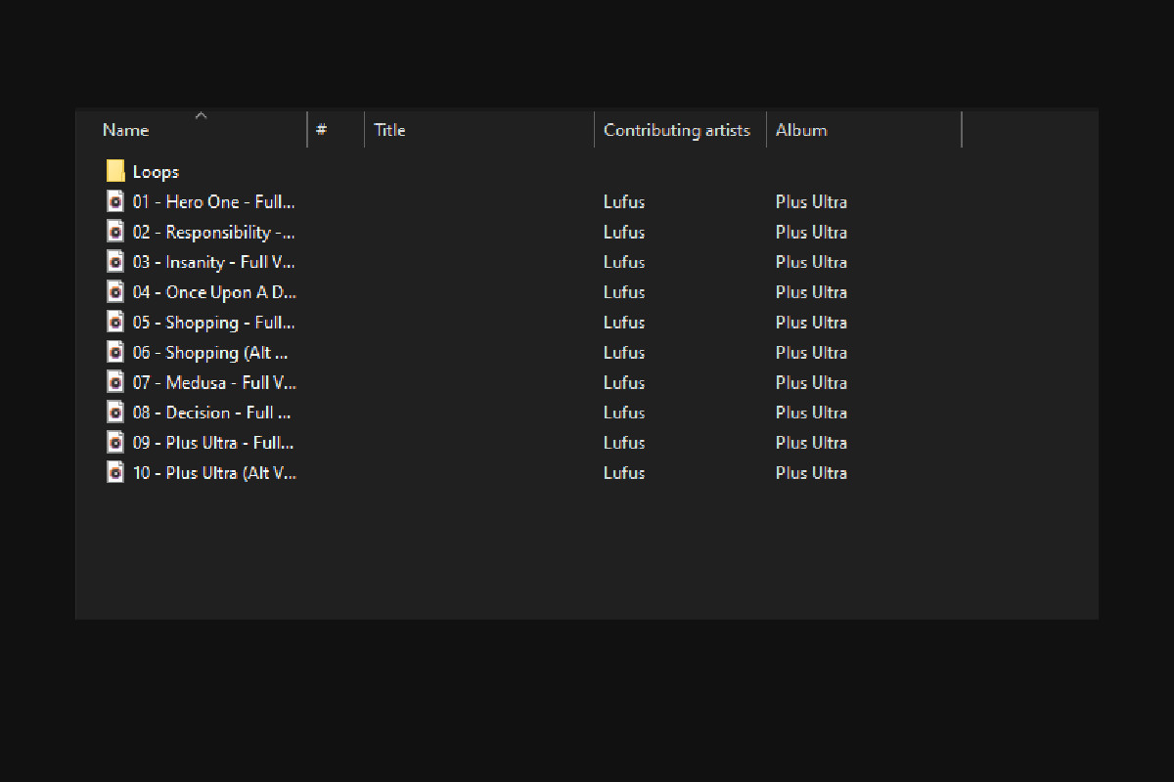
Task: Select the 09 - Plus Ultra - Full... filename
Action: click(x=213, y=443)
